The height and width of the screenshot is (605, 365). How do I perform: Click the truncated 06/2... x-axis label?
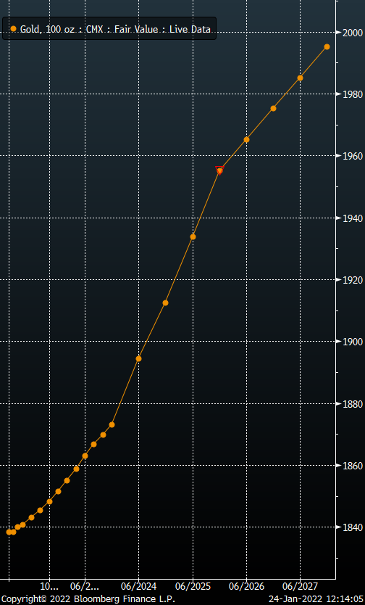click(85, 586)
